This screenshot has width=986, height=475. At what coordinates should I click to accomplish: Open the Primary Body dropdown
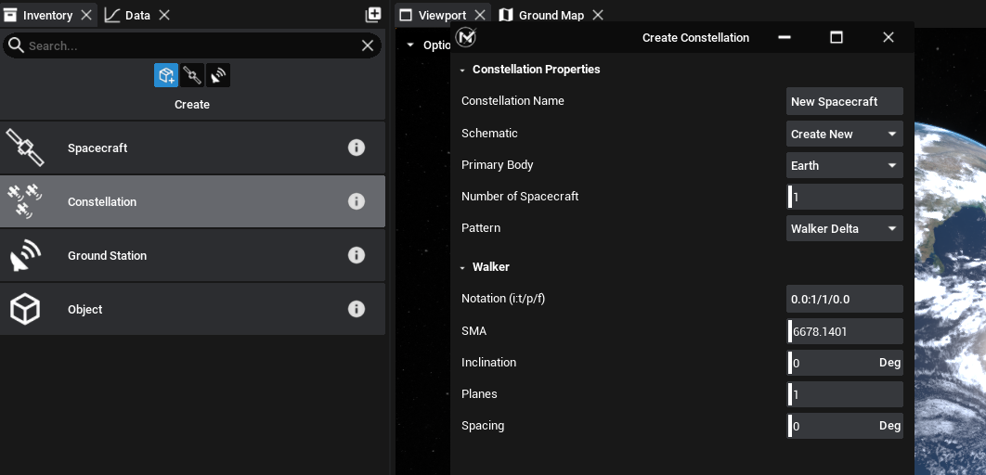(845, 165)
